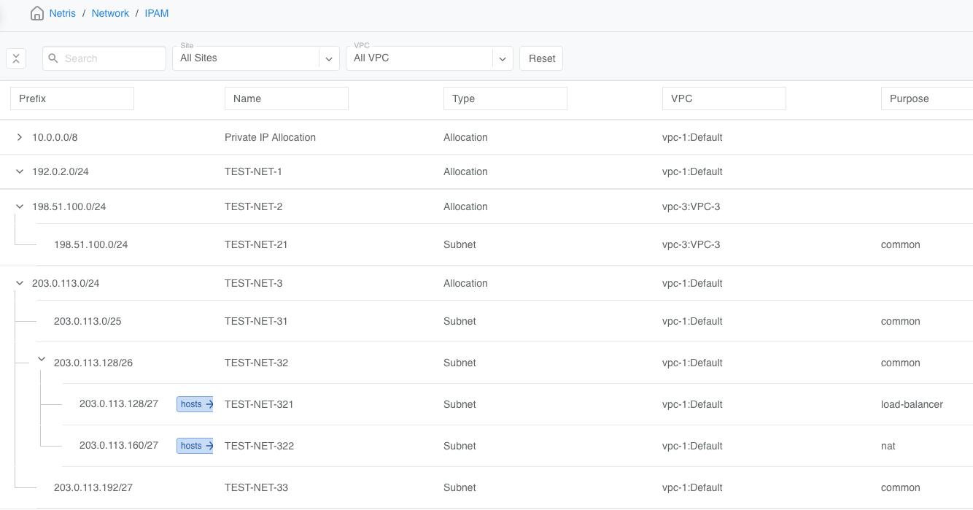
Task: Click the Prefix column filter field
Action: pyautogui.click(x=71, y=98)
